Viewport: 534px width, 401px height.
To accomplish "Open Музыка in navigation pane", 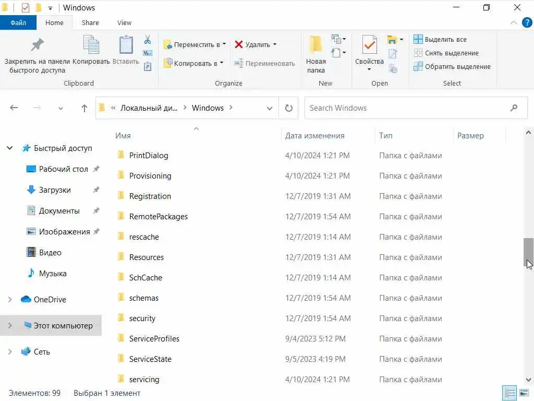I will 53,274.
